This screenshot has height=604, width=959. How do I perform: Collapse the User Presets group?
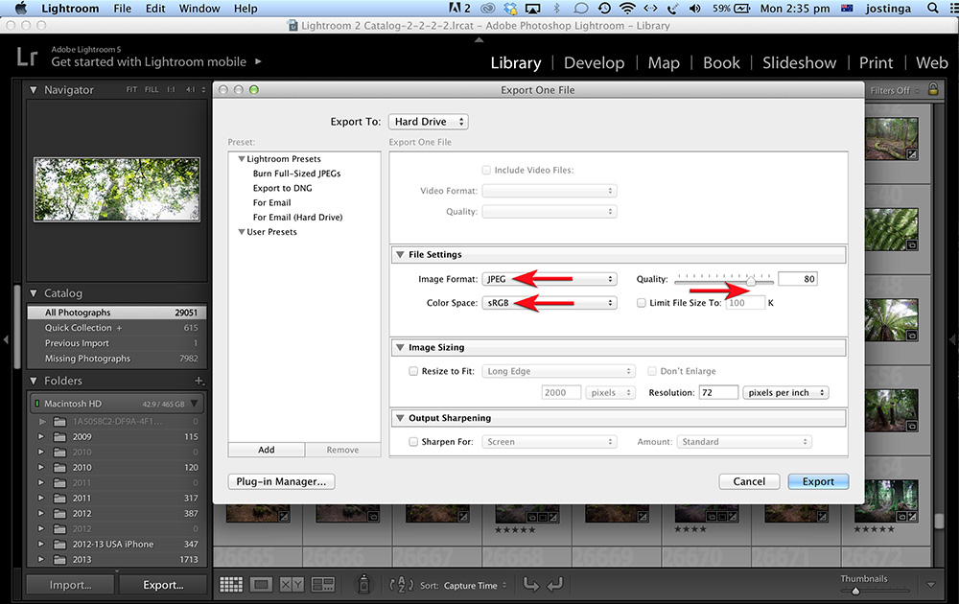[x=242, y=232]
